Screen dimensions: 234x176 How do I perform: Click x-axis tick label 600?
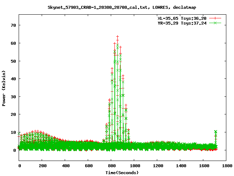[88, 166]
